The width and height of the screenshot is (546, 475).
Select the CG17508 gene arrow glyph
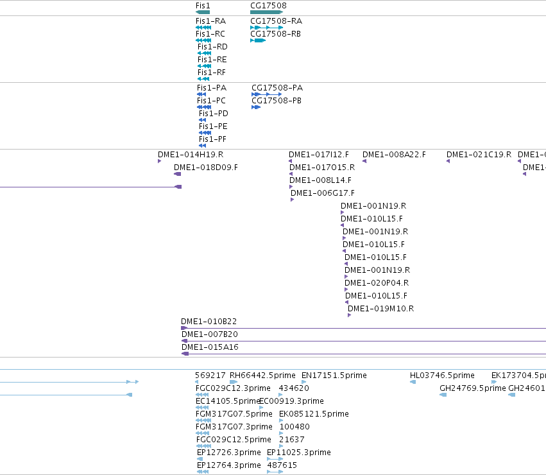(x=267, y=12)
